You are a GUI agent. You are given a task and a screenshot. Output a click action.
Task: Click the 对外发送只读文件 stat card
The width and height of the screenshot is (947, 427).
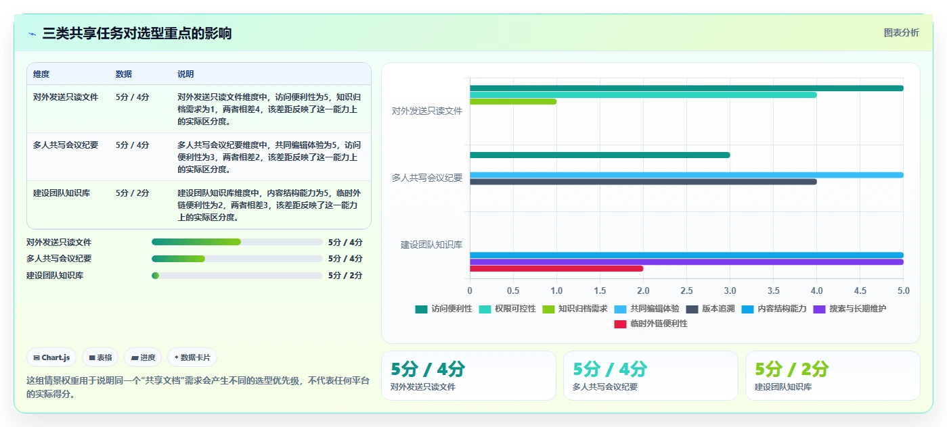[x=468, y=376]
